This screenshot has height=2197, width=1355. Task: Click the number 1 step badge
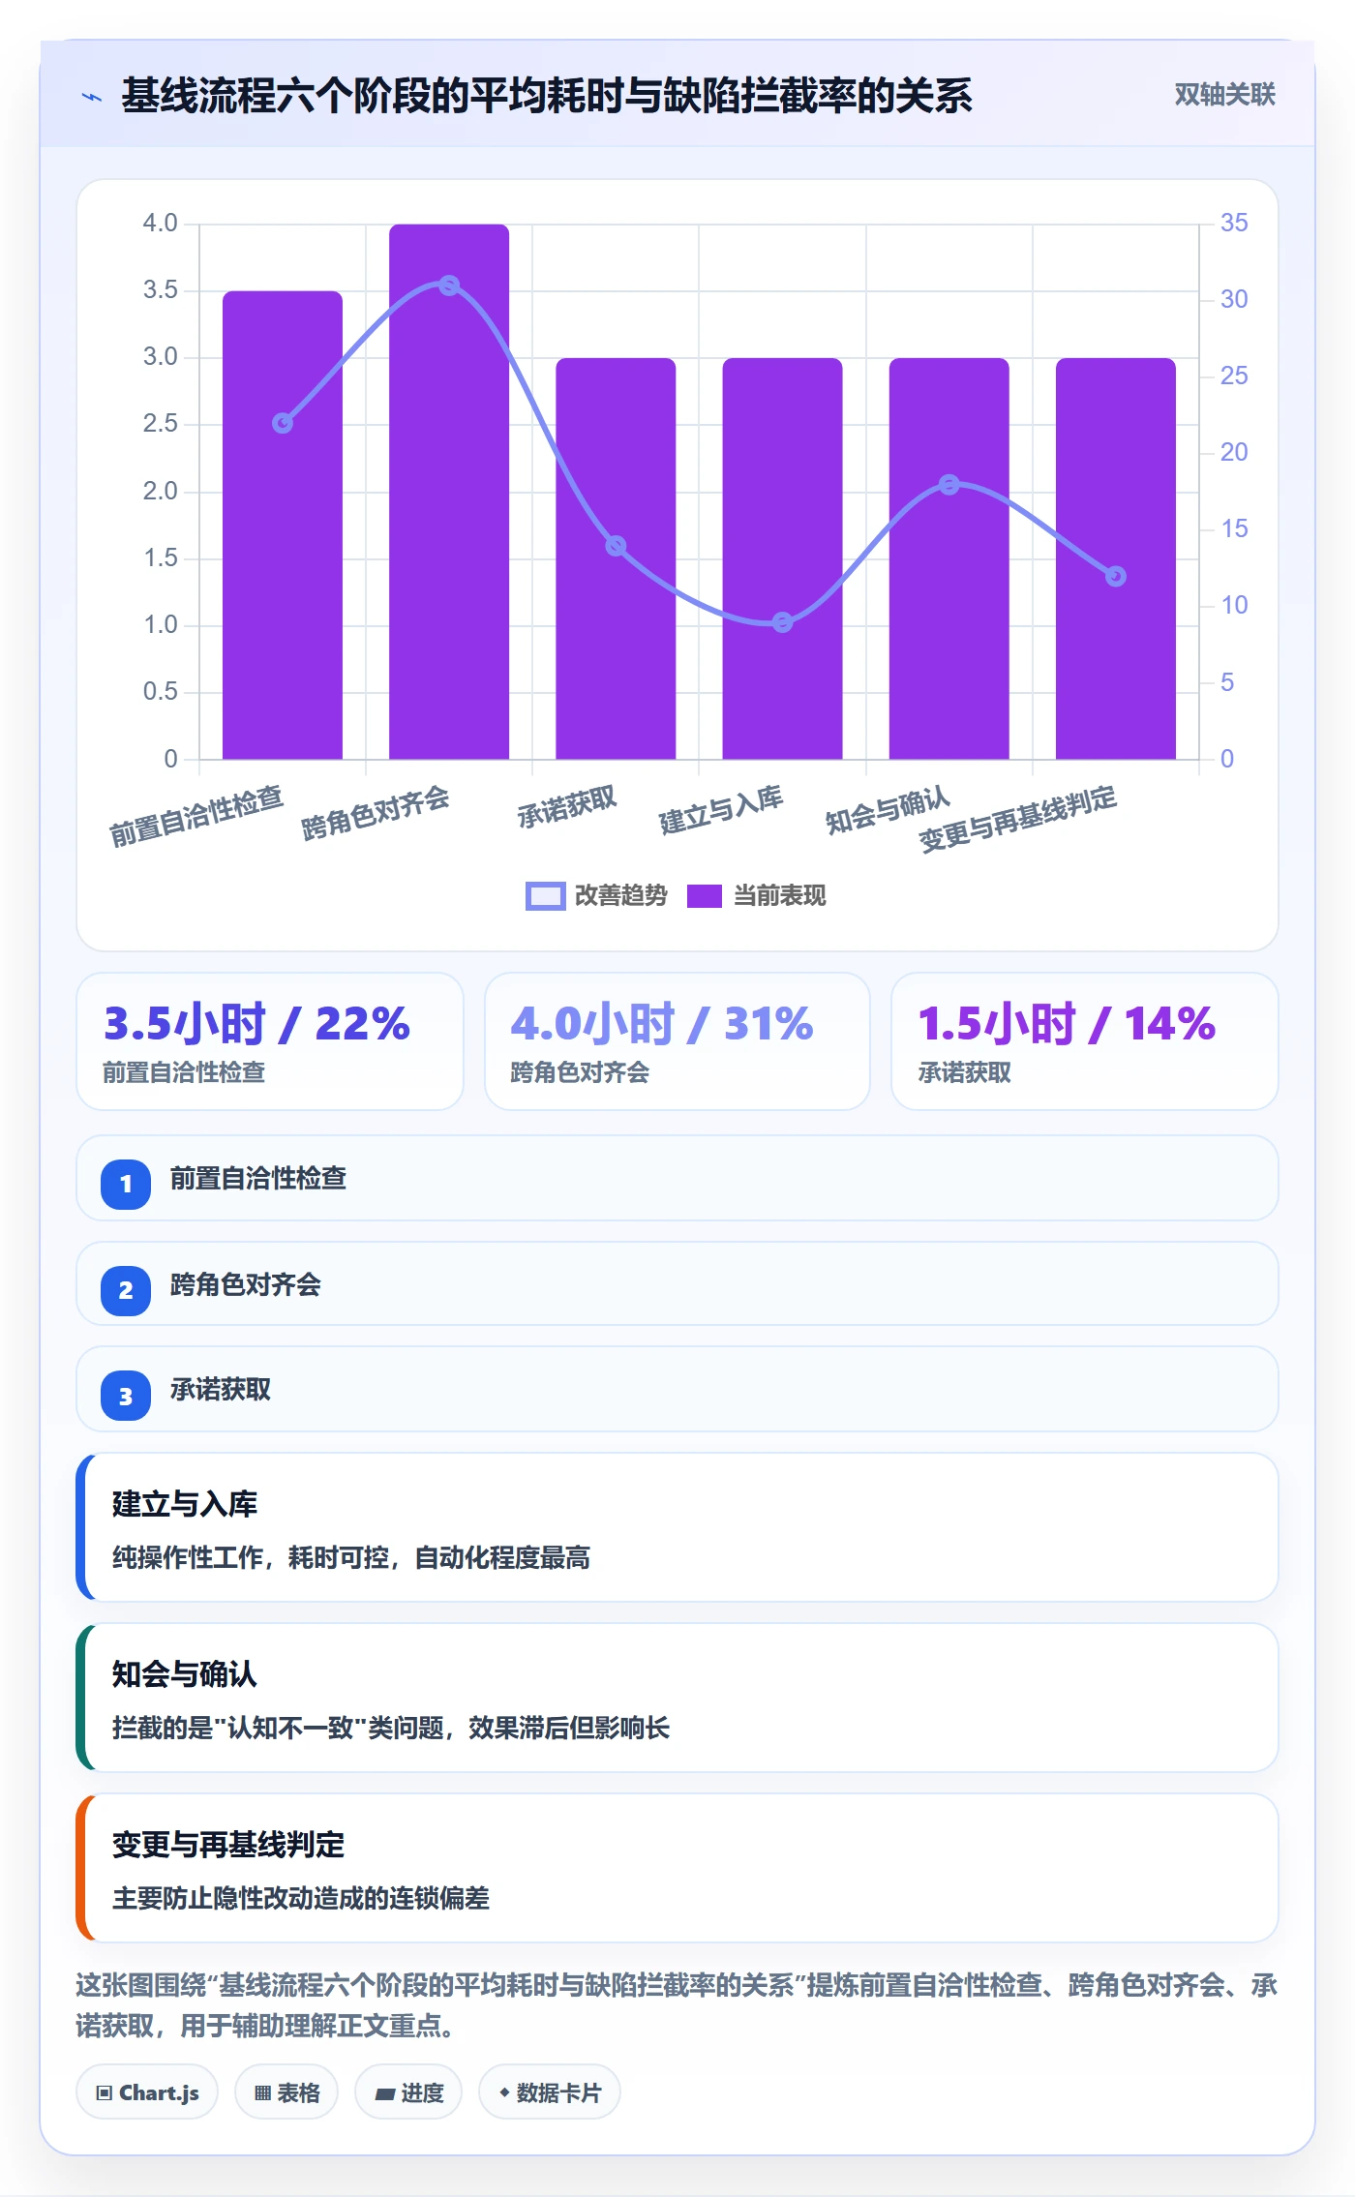126,1184
